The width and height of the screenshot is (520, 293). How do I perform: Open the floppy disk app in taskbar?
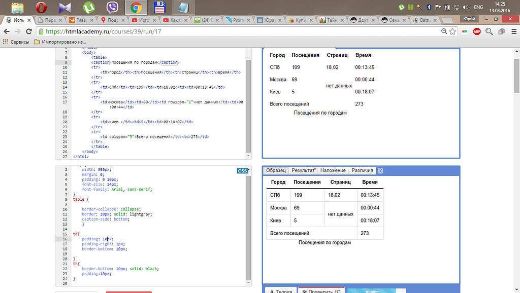[159, 7]
